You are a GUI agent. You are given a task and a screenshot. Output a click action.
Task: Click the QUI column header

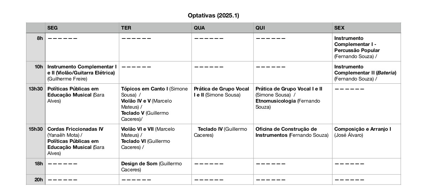(260, 28)
